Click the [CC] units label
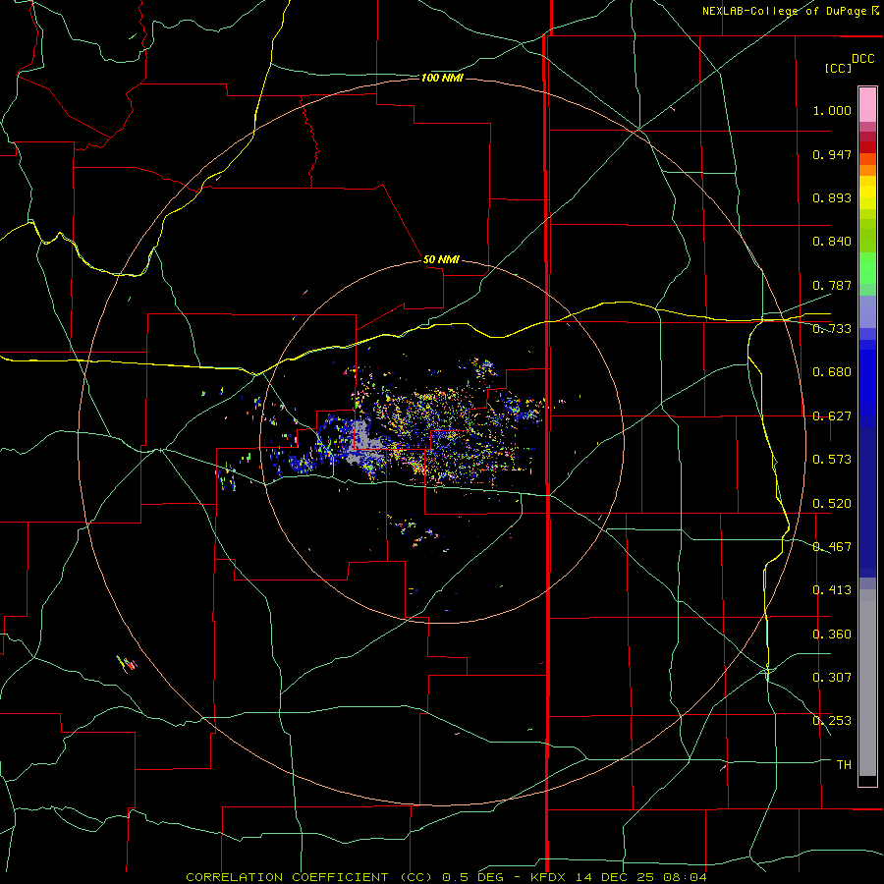This screenshot has width=884, height=884. click(x=839, y=68)
